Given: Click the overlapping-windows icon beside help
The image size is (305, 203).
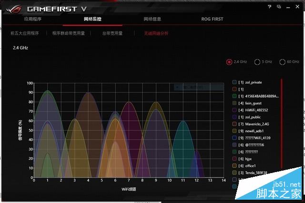Looking at the screenshot, I should (279, 7).
